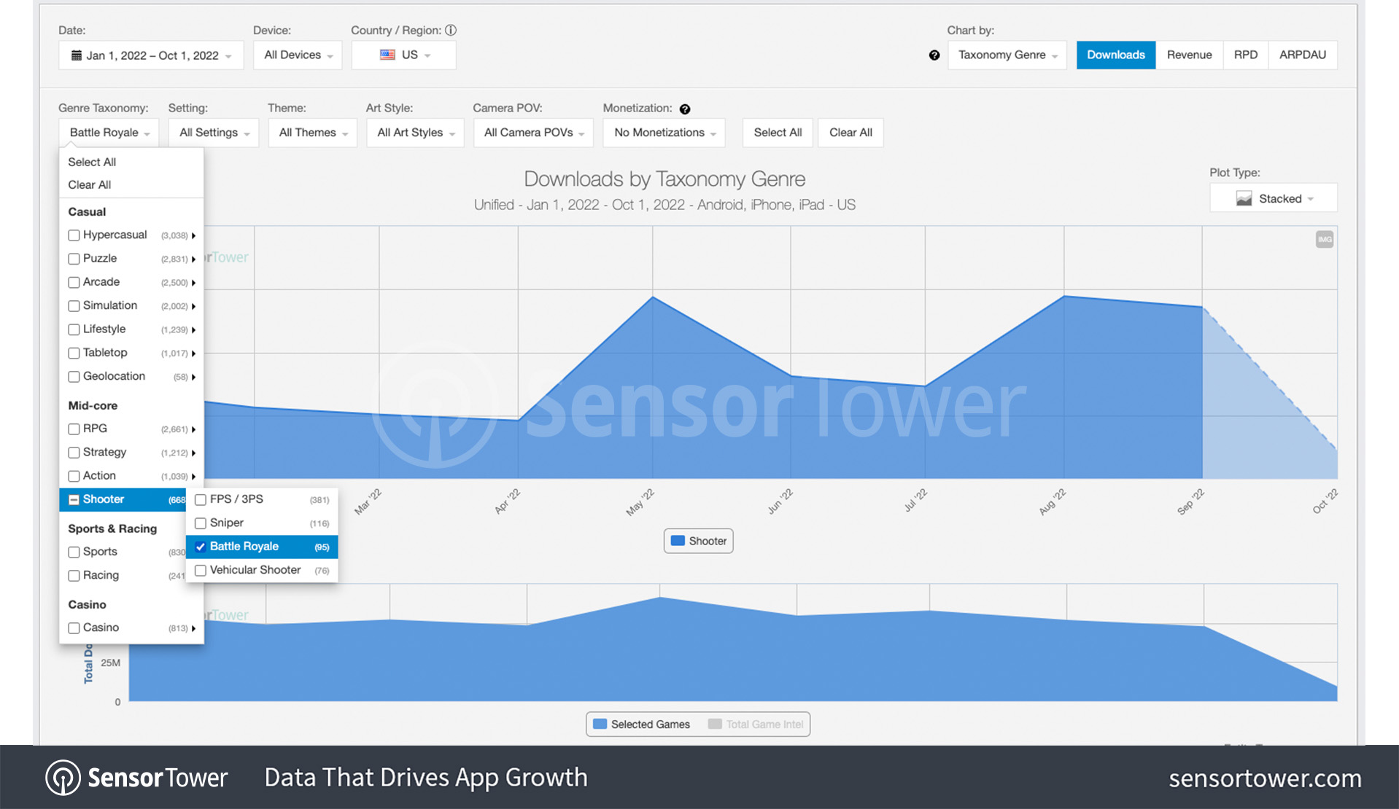Open the All Settings dropdown
The height and width of the screenshot is (809, 1399).
pos(214,133)
